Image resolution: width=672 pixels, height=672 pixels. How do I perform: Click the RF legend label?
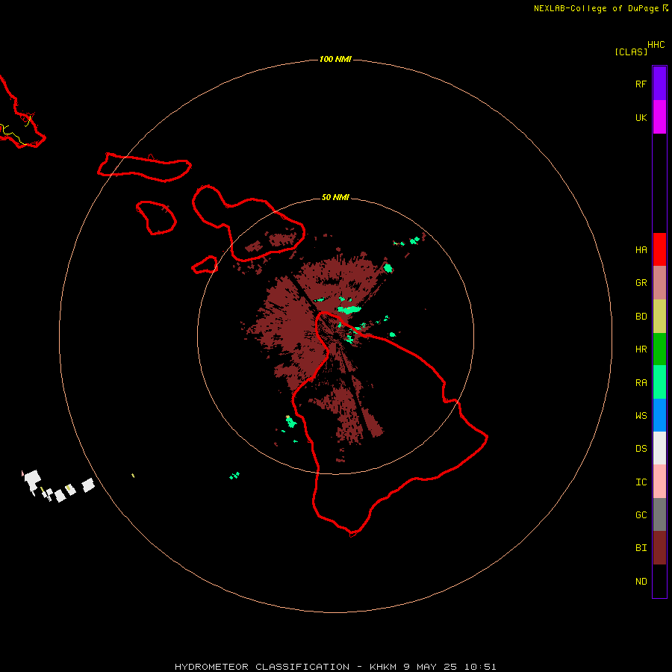[641, 84]
